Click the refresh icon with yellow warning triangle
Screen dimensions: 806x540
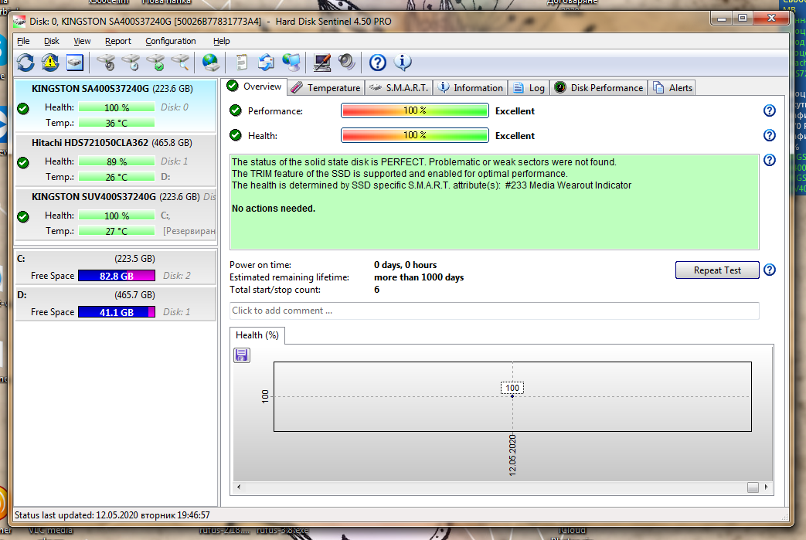click(x=50, y=63)
